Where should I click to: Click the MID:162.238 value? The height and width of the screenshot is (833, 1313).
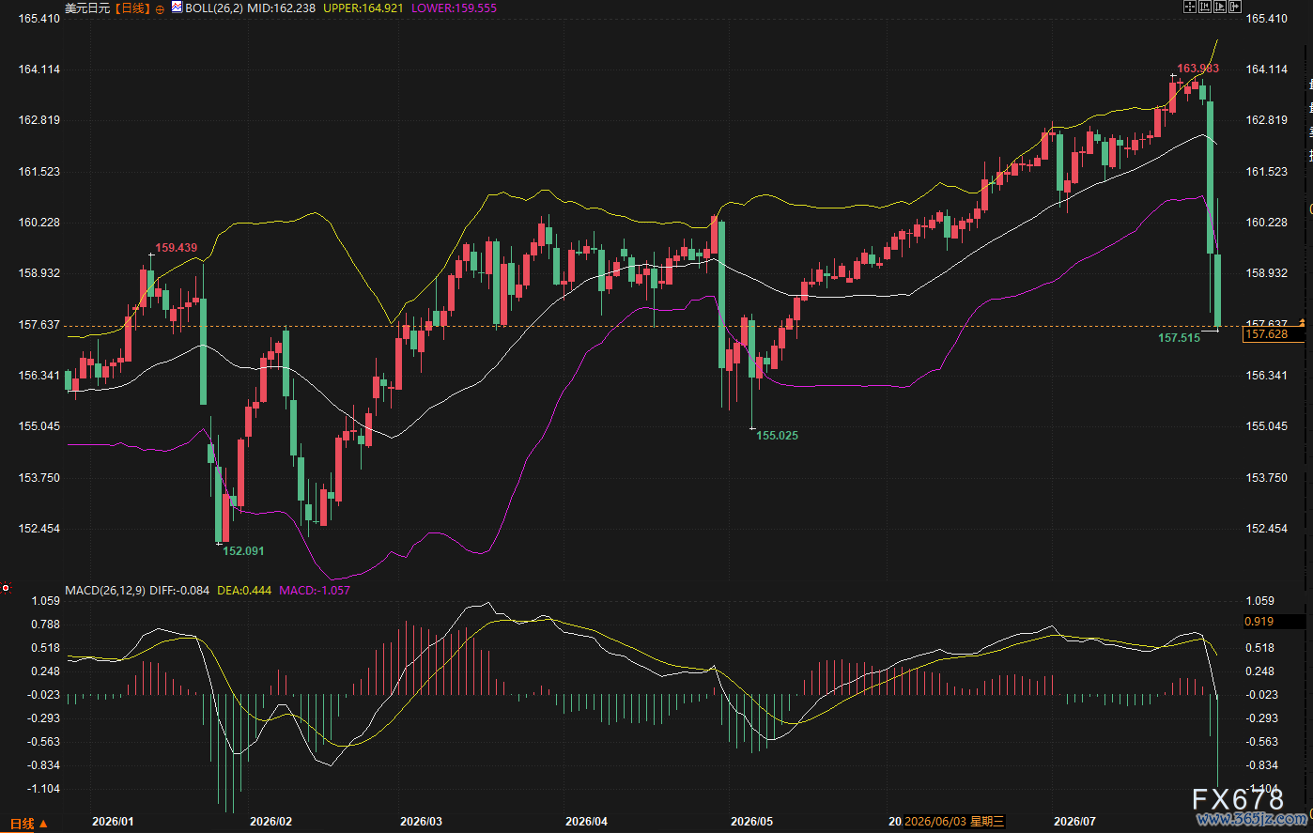click(282, 8)
